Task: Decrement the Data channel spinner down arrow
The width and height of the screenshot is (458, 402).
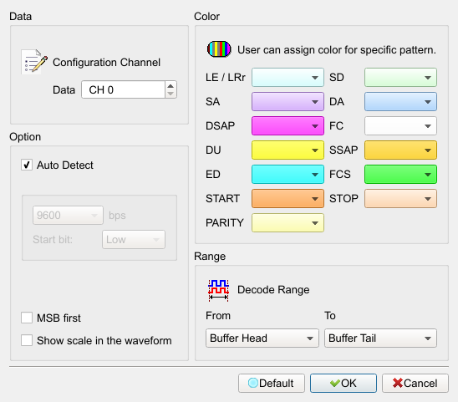Action: pos(170,94)
